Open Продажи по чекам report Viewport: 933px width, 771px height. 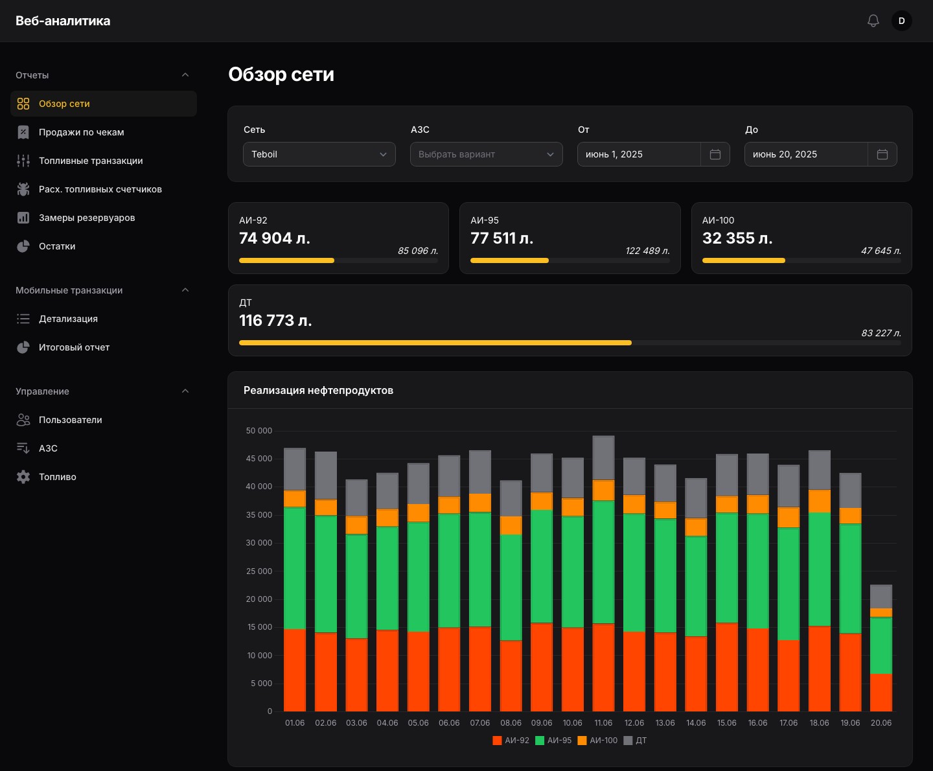tap(104, 132)
